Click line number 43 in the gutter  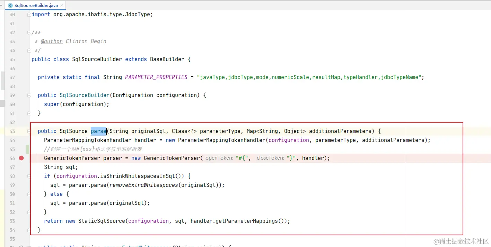pyautogui.click(x=12, y=131)
